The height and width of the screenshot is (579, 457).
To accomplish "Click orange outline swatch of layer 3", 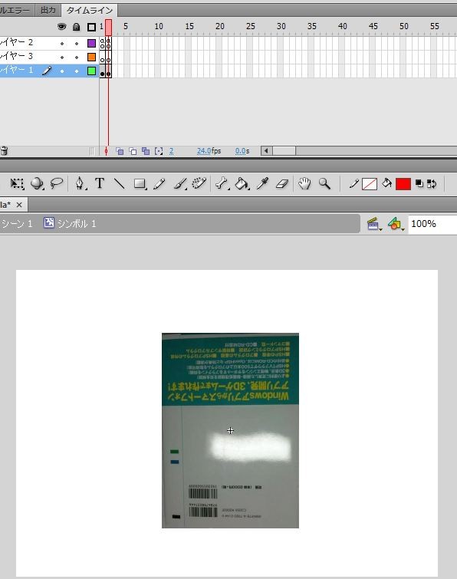I will [91, 57].
